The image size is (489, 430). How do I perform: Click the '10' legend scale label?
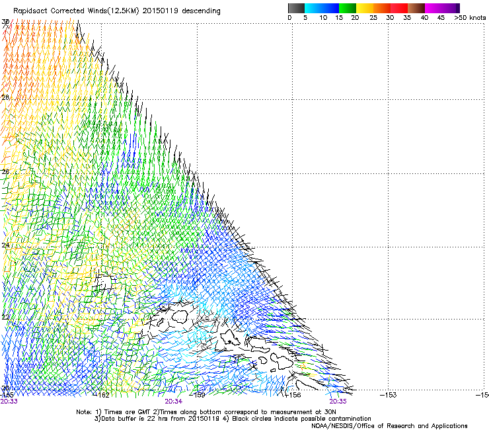tap(323, 18)
